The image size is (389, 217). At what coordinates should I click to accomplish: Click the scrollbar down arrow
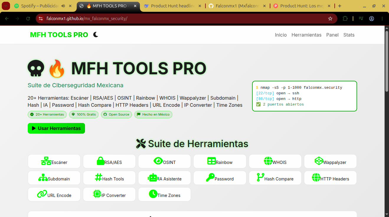tap(387, 214)
